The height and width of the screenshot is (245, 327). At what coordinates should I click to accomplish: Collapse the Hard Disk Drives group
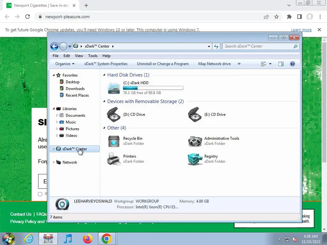tap(104, 75)
